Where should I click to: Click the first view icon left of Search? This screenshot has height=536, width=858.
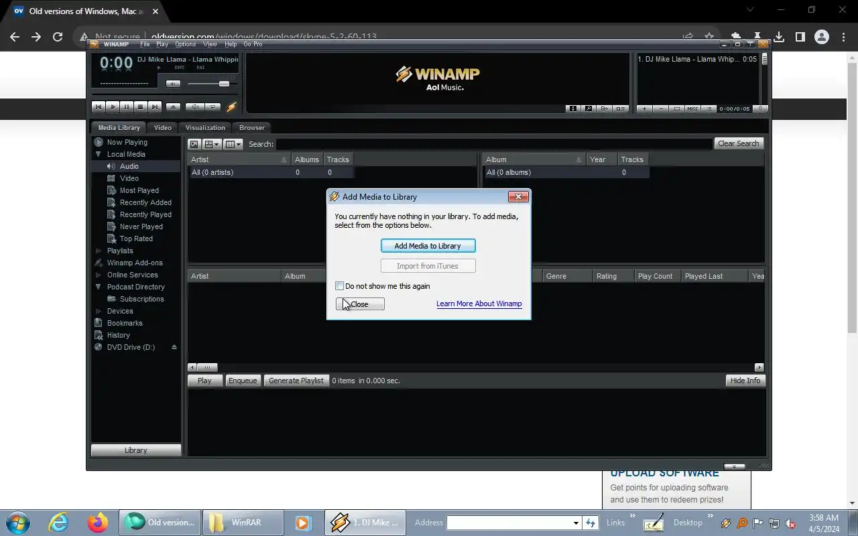pos(194,144)
